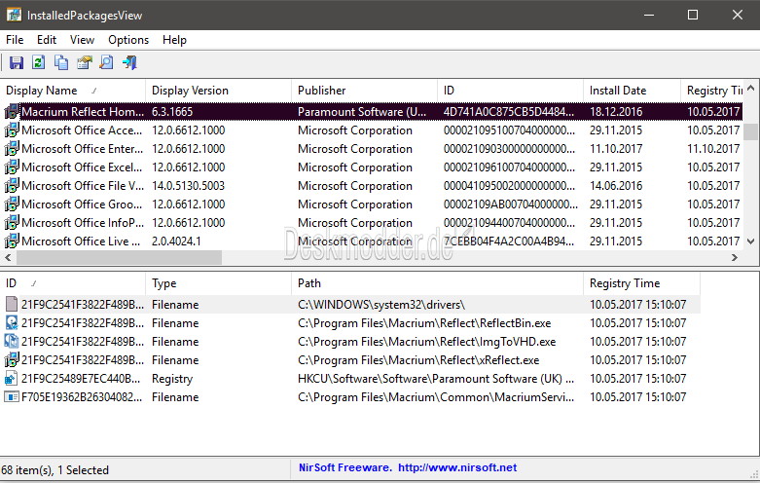Viewport: 760px width, 483px height.
Task: Click the icon of the ReflectBin.exe row
Action: [x=11, y=323]
